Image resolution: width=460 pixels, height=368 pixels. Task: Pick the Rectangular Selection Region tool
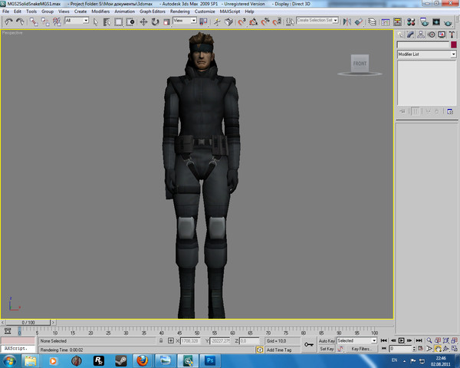click(119, 22)
